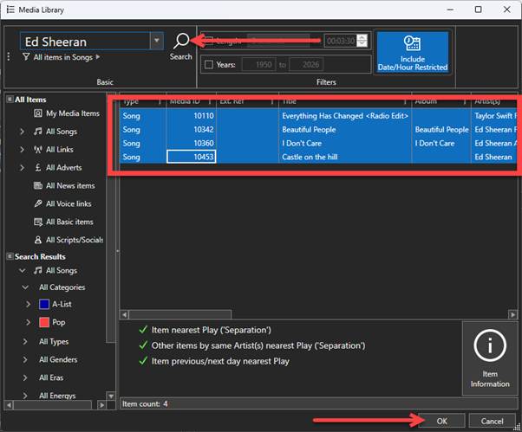
Task: Click the music note icon of All Songs under All Items
Action: [x=38, y=132]
